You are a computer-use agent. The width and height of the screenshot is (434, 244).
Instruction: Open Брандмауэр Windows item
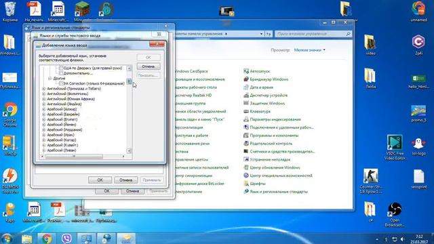(x=266, y=79)
